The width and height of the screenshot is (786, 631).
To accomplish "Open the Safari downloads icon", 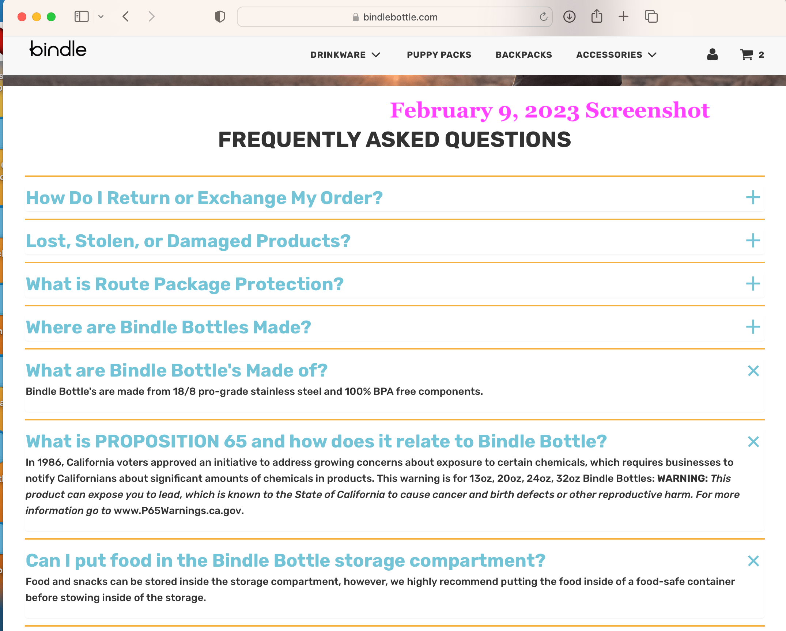I will pos(569,16).
